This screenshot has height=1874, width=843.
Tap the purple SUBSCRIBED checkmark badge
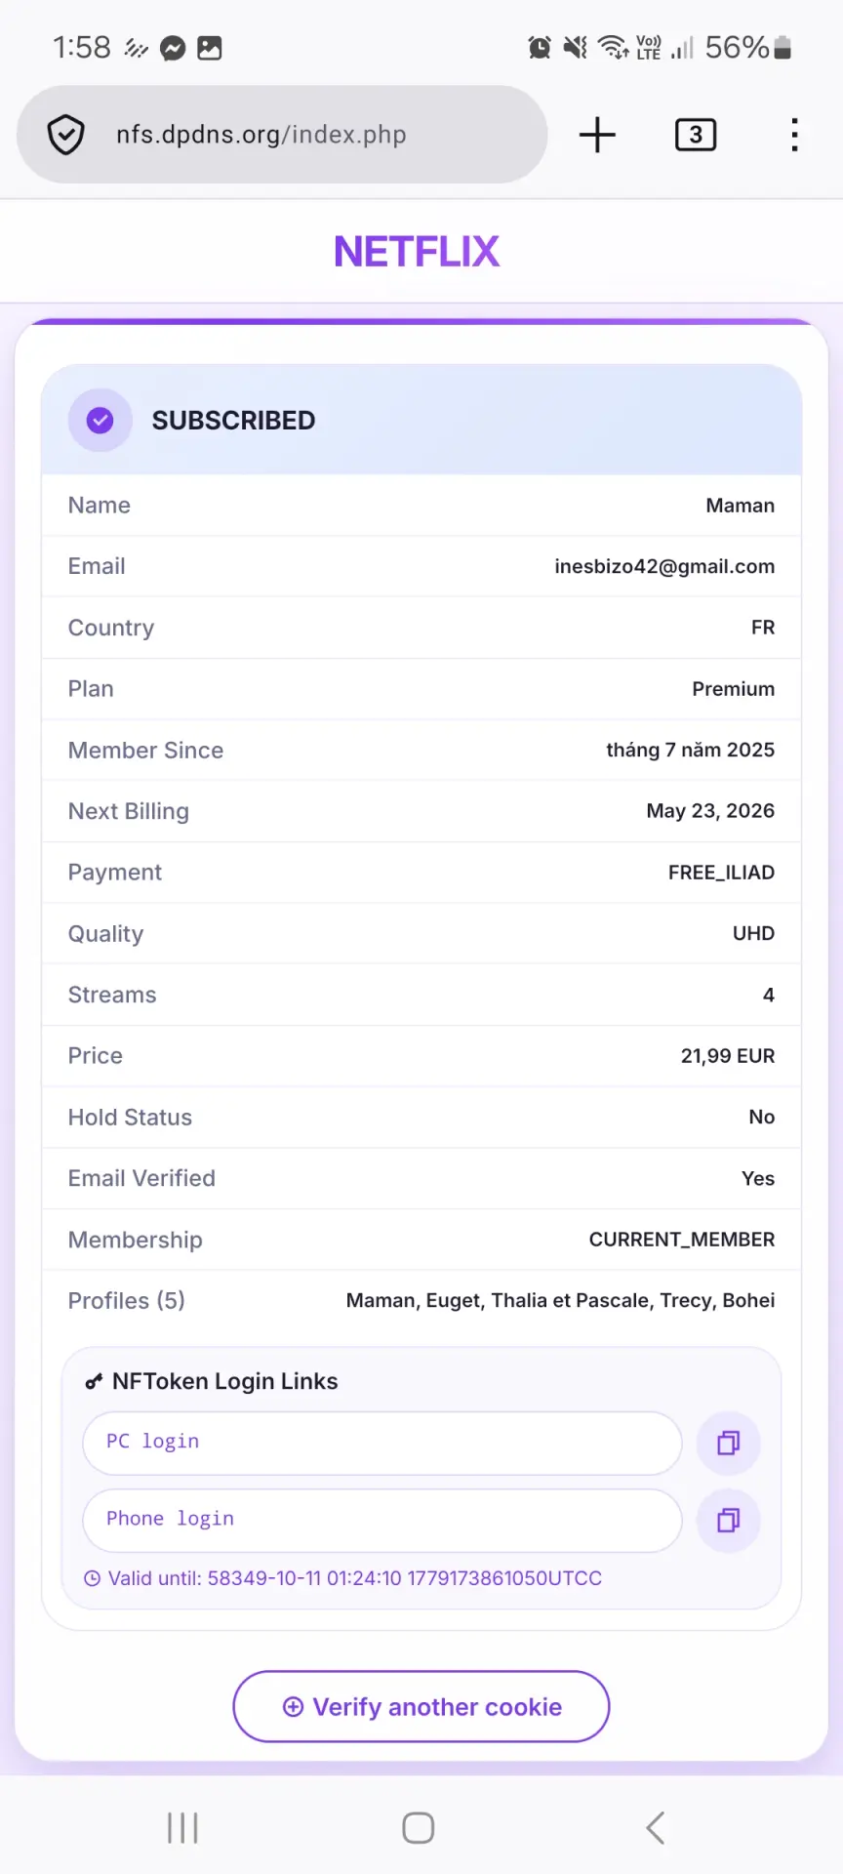point(100,420)
